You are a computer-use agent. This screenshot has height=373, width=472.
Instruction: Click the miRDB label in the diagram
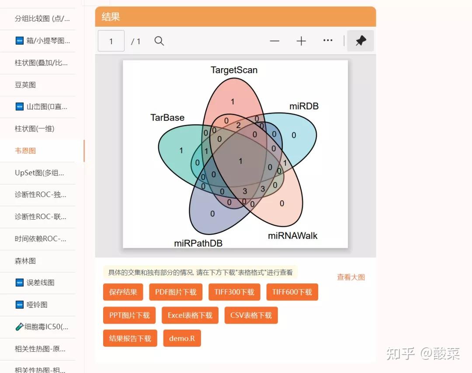point(304,106)
